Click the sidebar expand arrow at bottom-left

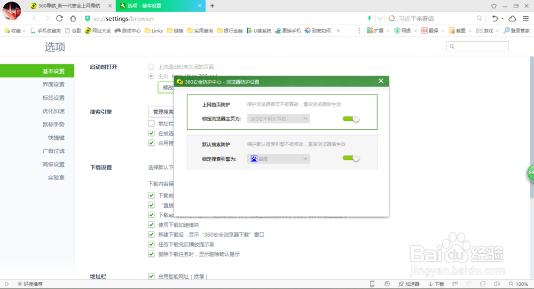pyautogui.click(x=6, y=284)
